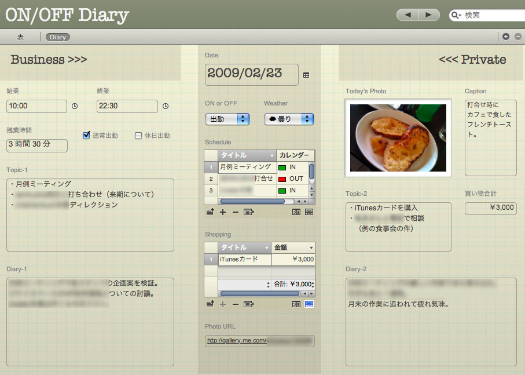Uncheck the 通常出勤 checkbox
Image resolution: width=525 pixels, height=375 pixels.
click(x=87, y=136)
